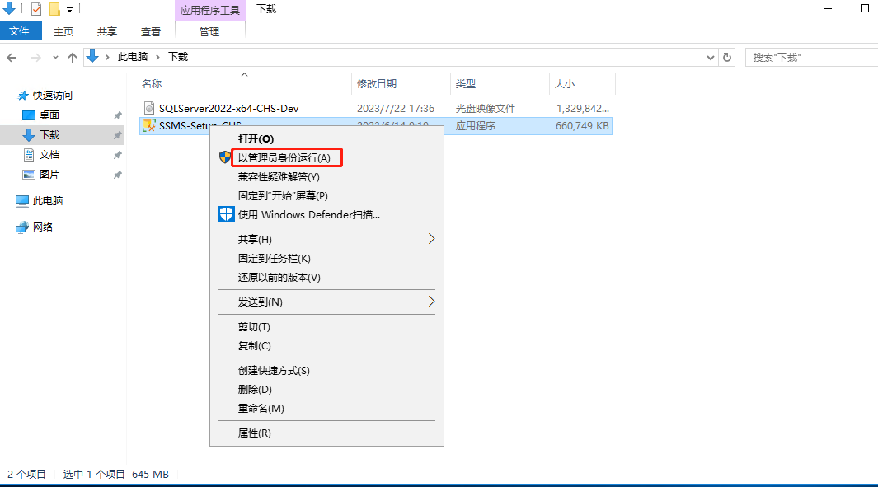Click the 应用程序工具 contextual tab
The width and height of the screenshot is (878, 487).
[210, 10]
